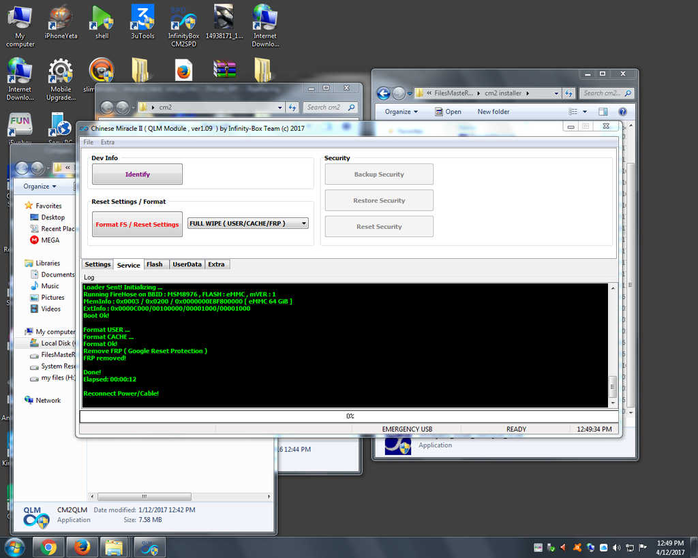Switch to the Flash tab

click(154, 264)
